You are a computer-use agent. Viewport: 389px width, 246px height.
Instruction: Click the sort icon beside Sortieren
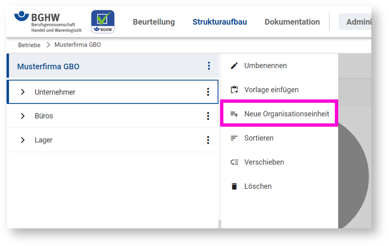[234, 138]
